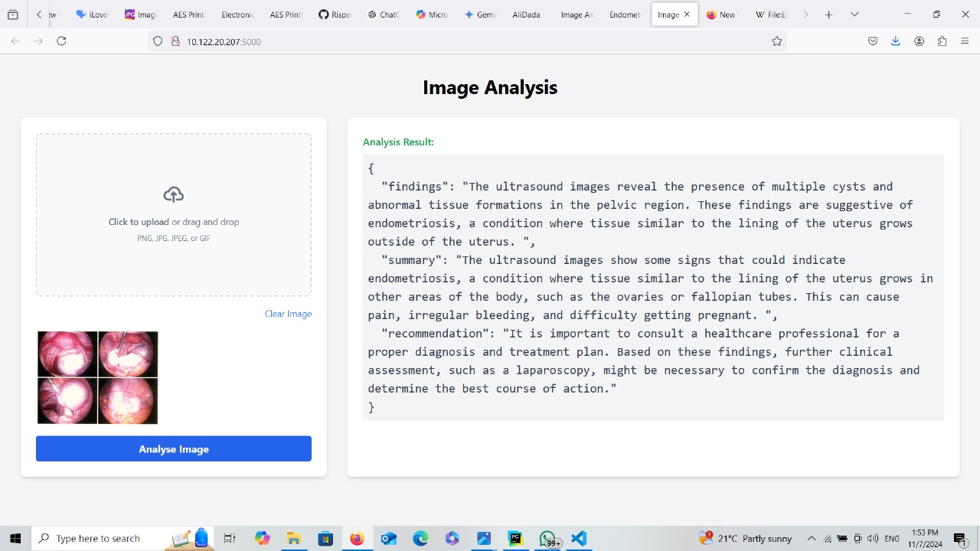
Task: Open the weather widget showing 21°C
Action: (745, 539)
